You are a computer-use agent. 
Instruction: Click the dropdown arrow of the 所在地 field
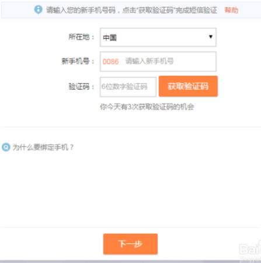click(210, 37)
